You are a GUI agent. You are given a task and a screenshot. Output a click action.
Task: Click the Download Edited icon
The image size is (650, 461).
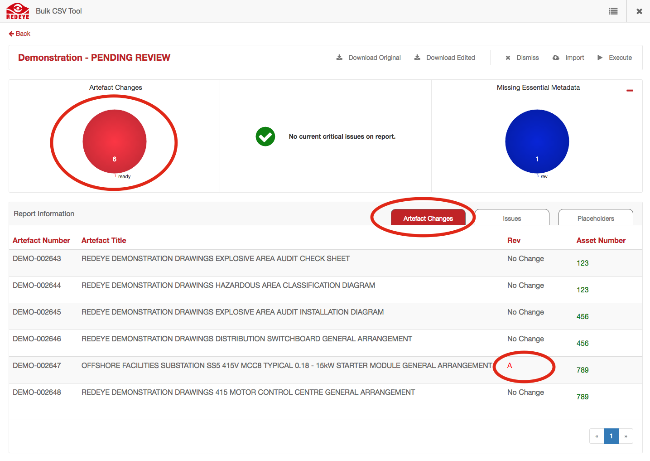[417, 58]
